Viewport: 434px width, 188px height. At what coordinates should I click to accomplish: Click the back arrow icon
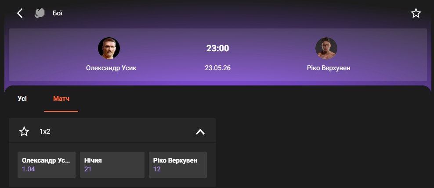tap(19, 13)
